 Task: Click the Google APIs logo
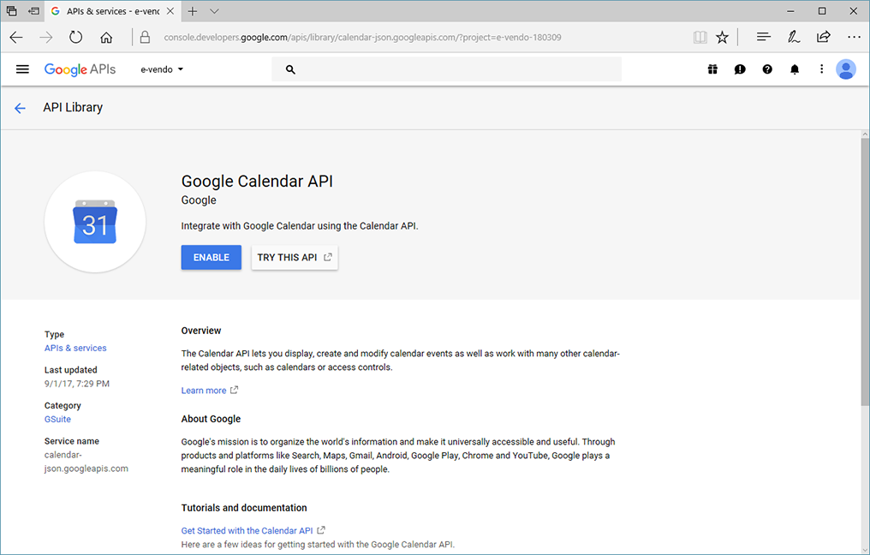80,69
